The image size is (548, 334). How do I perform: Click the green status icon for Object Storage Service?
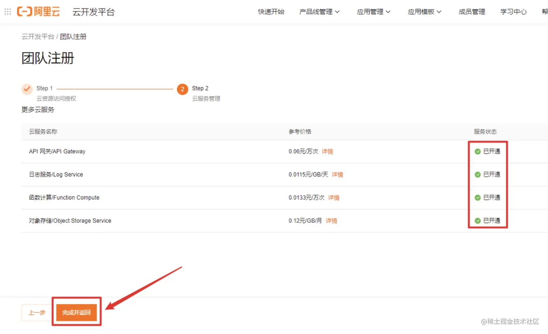[478, 220]
